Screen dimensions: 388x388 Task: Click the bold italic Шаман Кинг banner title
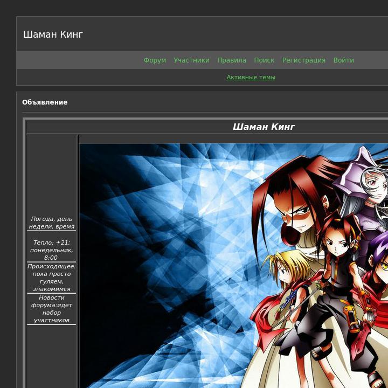[264, 127]
